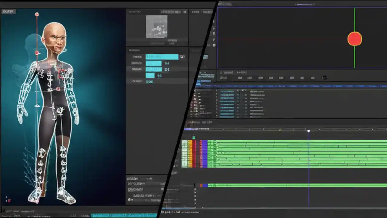387x218 pixels.
Task: Click the numeric value button labeled 9:3
Action: [x=159, y=76]
